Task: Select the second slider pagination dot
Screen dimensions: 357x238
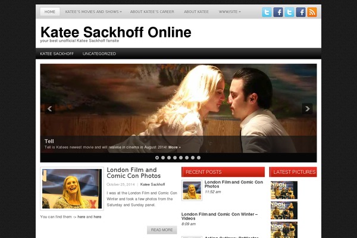Action: pos(163,158)
